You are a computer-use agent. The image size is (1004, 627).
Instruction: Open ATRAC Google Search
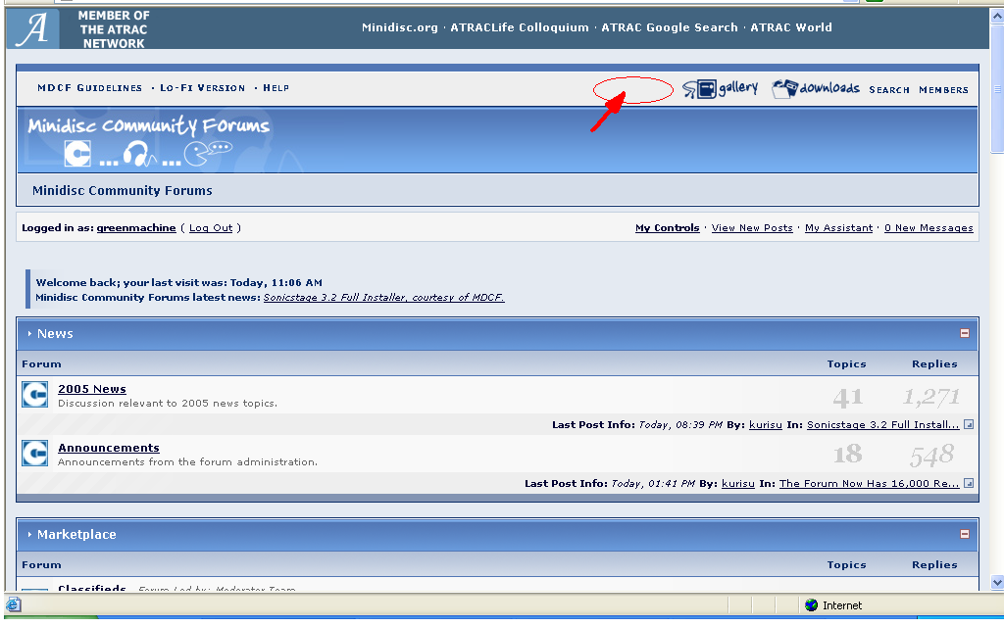pyautogui.click(x=669, y=27)
